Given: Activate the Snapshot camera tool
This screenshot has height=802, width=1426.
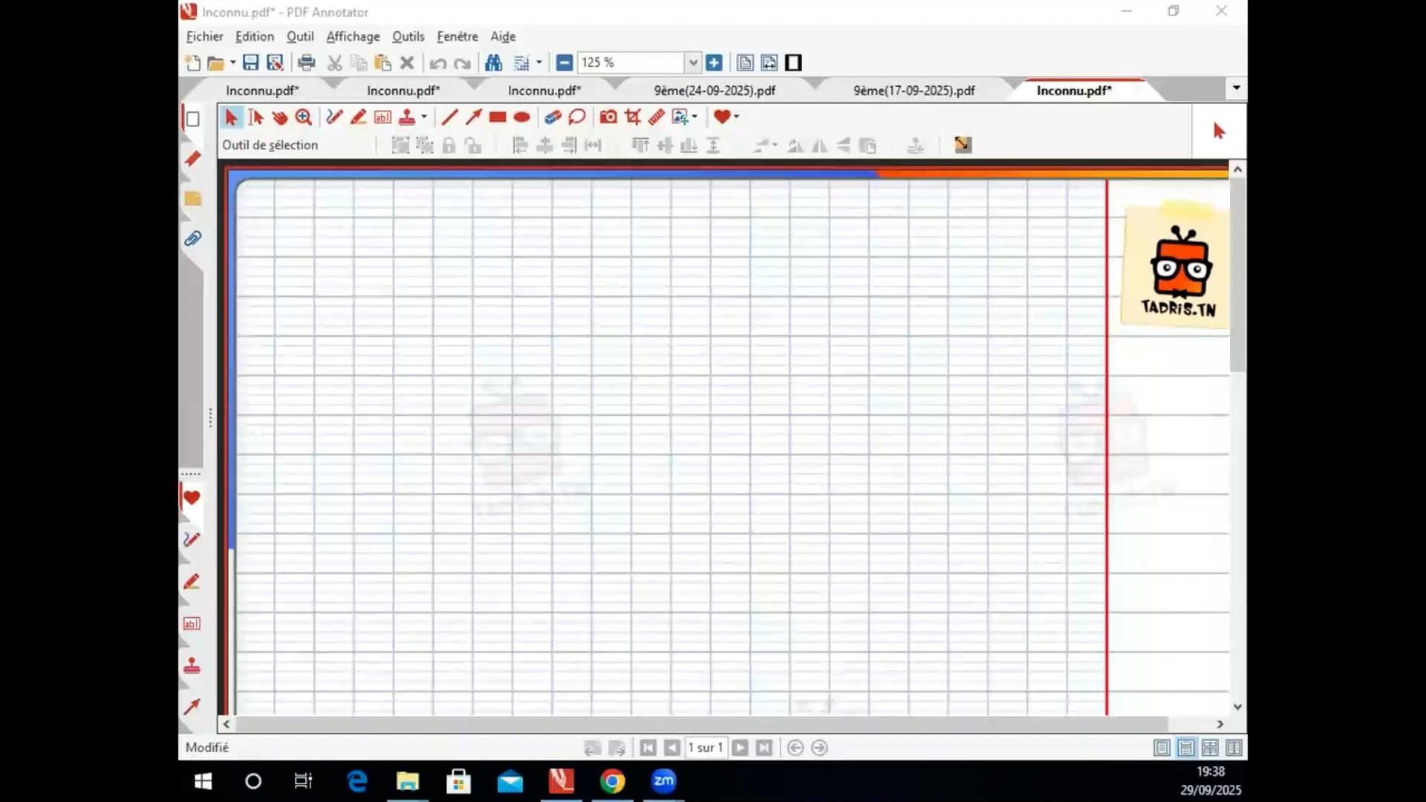Looking at the screenshot, I should pos(608,117).
